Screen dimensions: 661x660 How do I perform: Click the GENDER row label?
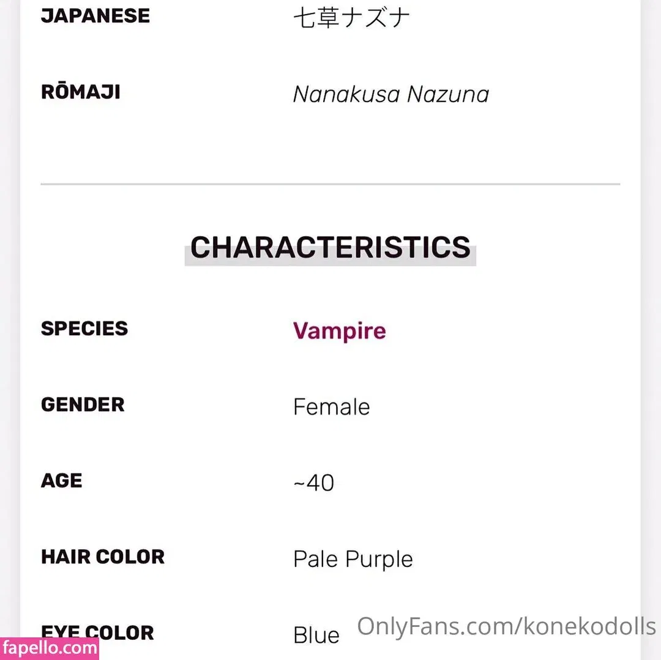point(83,405)
